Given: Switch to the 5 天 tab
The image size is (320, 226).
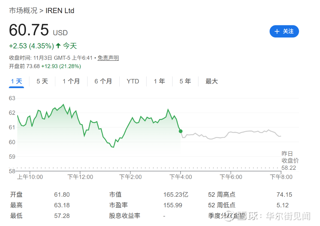Looking at the screenshot, I should (42, 81).
